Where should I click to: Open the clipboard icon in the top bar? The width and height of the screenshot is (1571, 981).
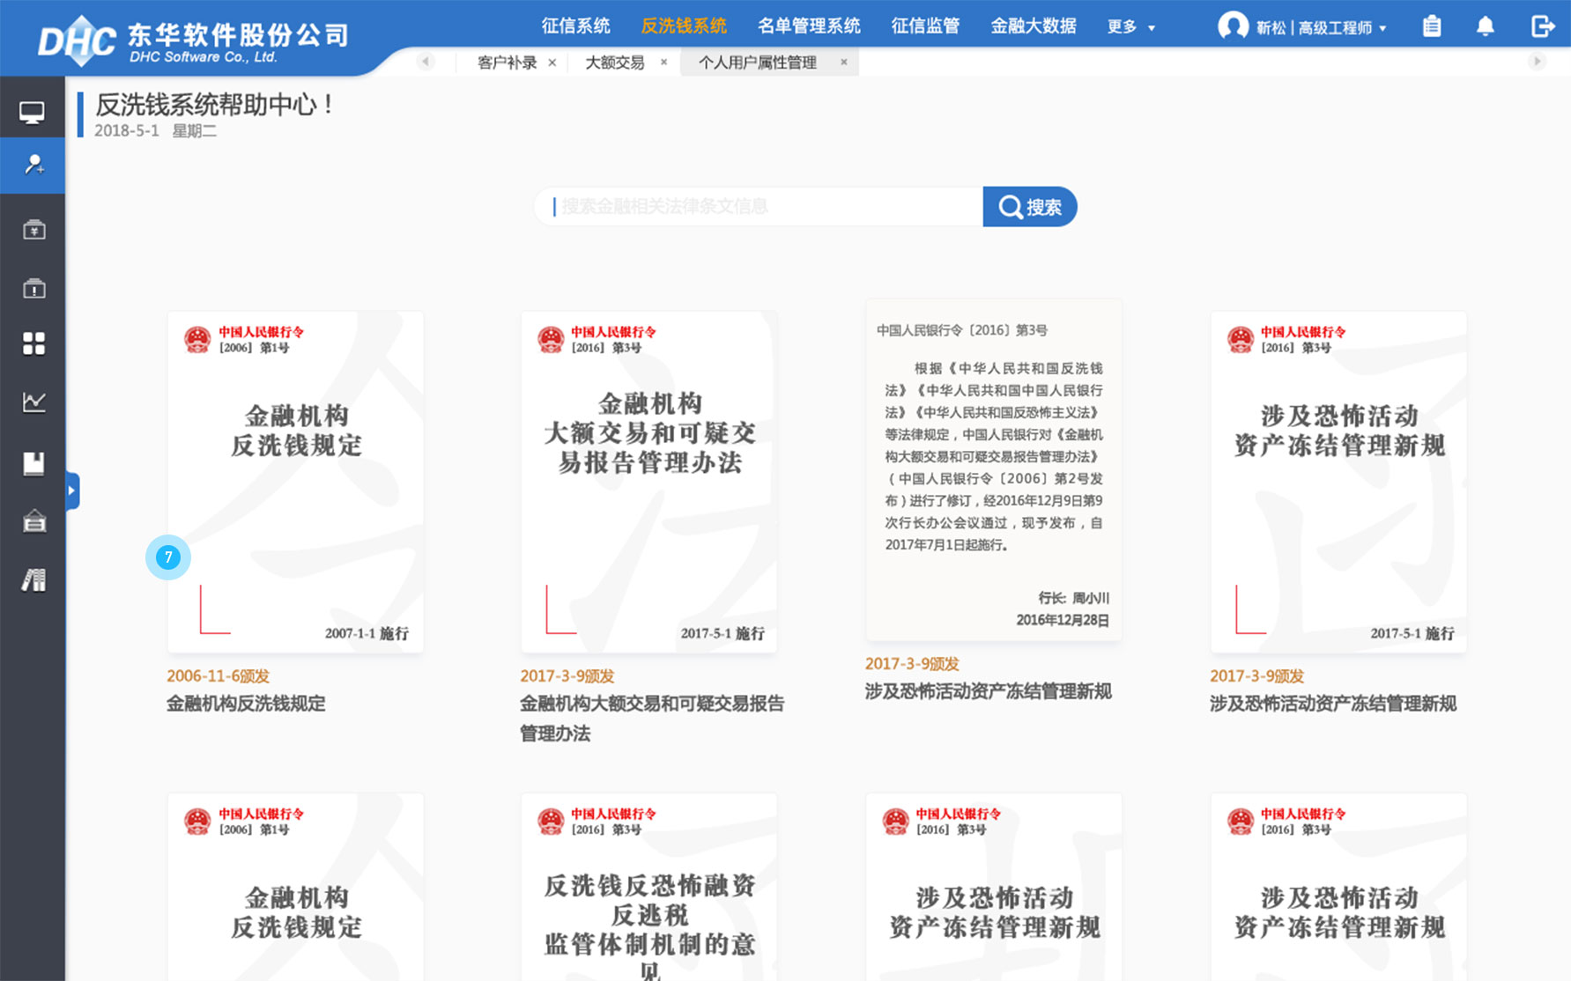(1432, 26)
